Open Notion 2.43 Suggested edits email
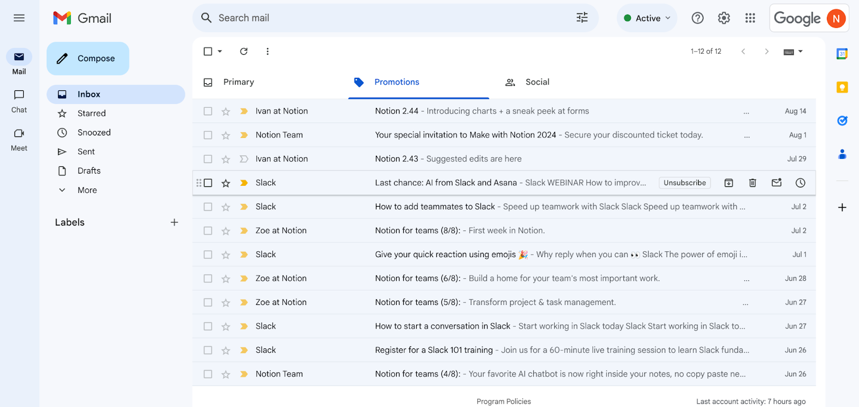This screenshot has height=407, width=859. pos(504,159)
